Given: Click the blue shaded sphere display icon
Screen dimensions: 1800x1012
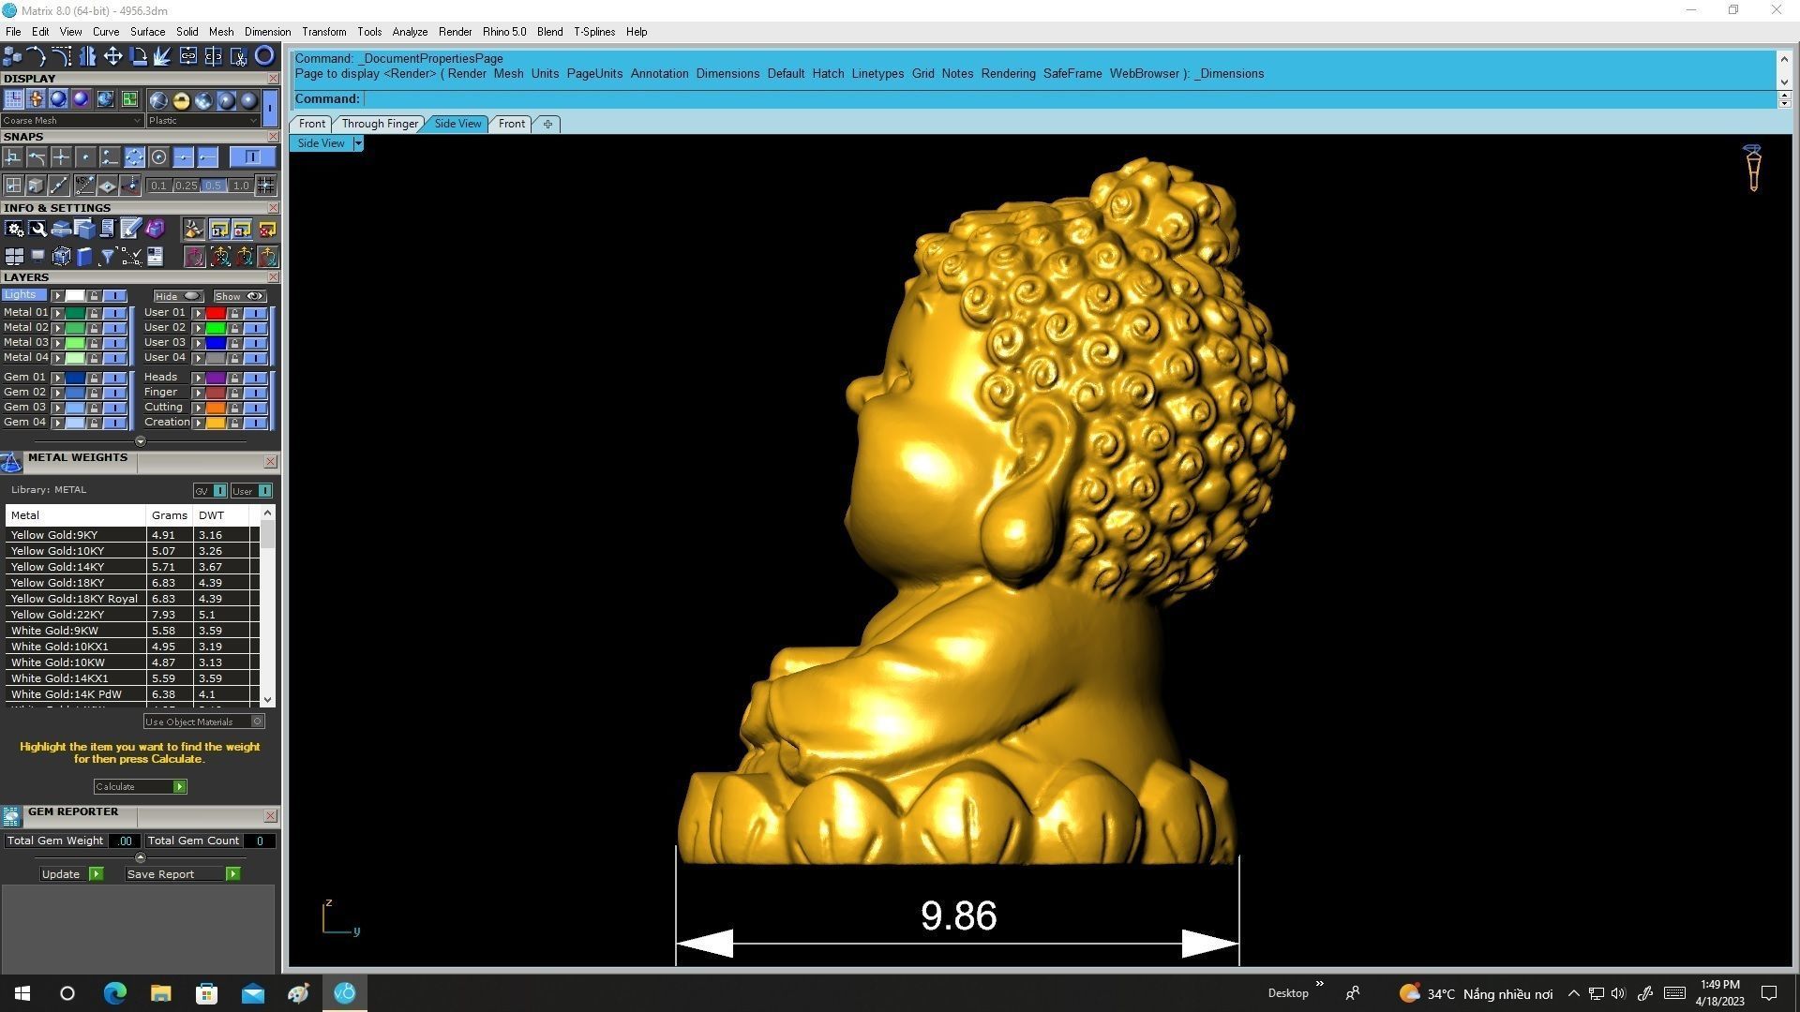Looking at the screenshot, I should click(x=58, y=98).
